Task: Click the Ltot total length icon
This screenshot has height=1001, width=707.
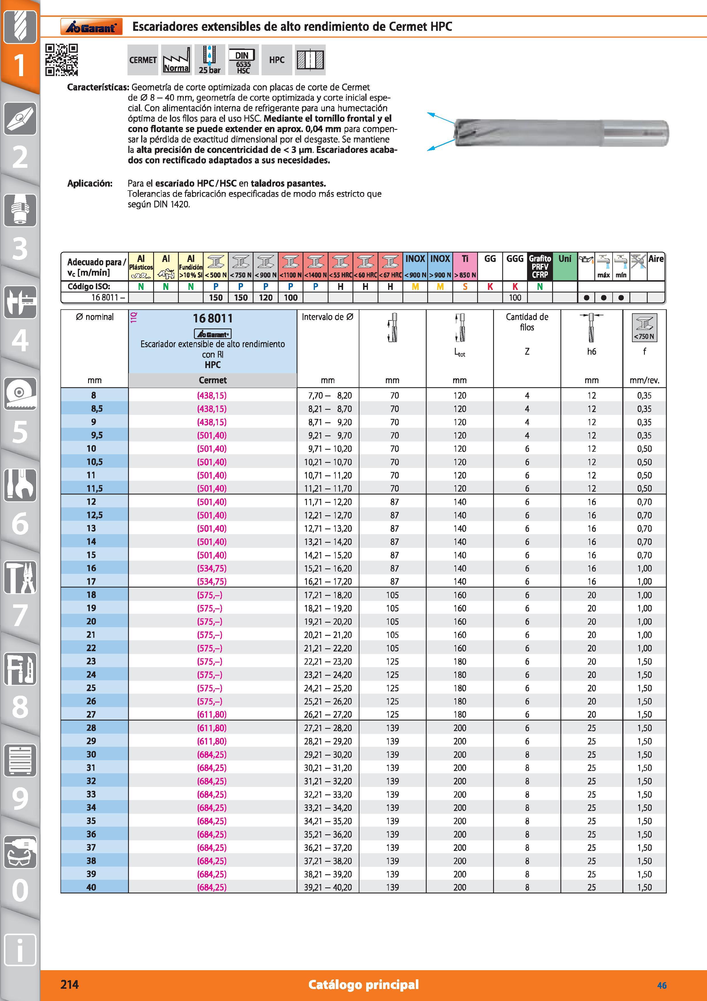Action: click(459, 327)
